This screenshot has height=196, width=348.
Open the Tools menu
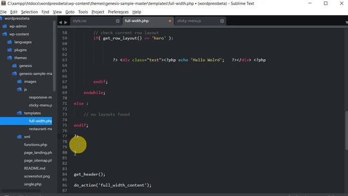click(x=83, y=12)
